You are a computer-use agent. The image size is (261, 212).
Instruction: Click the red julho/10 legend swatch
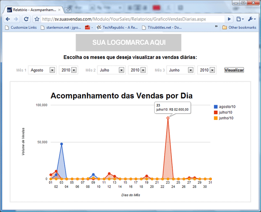pyautogui.click(x=216, y=113)
